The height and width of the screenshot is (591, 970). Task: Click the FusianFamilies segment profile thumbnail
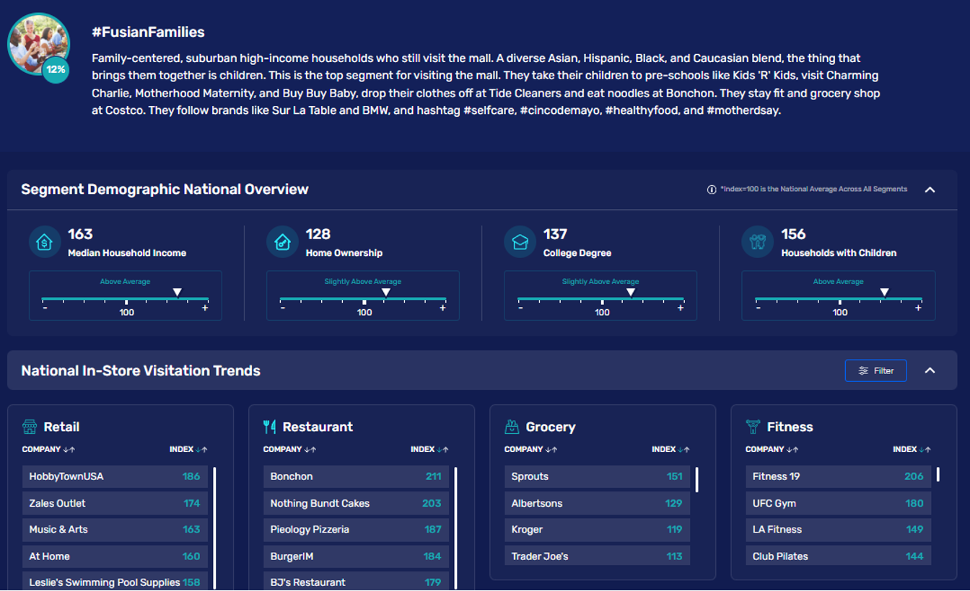[x=38, y=44]
